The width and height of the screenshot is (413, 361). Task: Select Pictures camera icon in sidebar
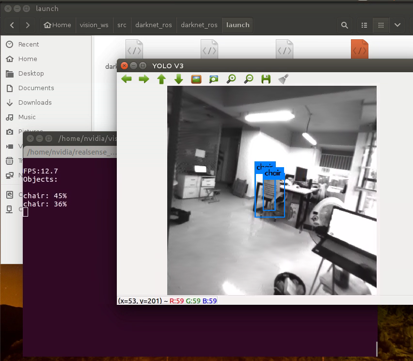point(10,132)
